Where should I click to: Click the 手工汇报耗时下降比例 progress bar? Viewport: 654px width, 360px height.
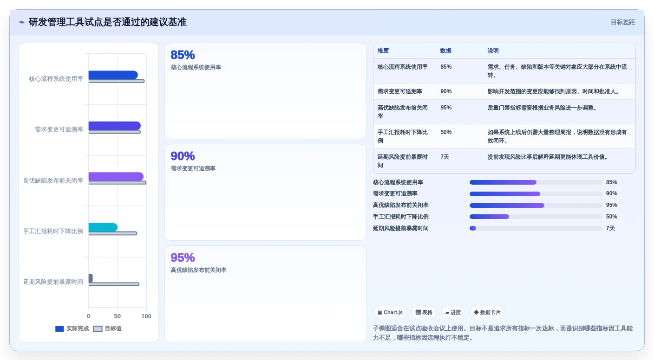536,217
